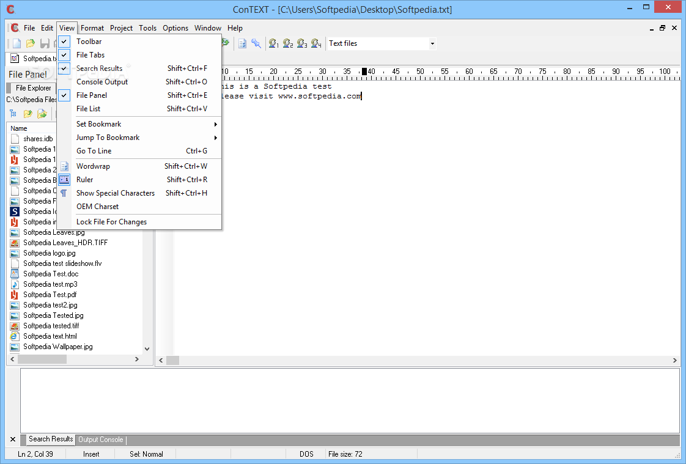Click the Softpedia test.mp3 music icon

pyautogui.click(x=15, y=284)
